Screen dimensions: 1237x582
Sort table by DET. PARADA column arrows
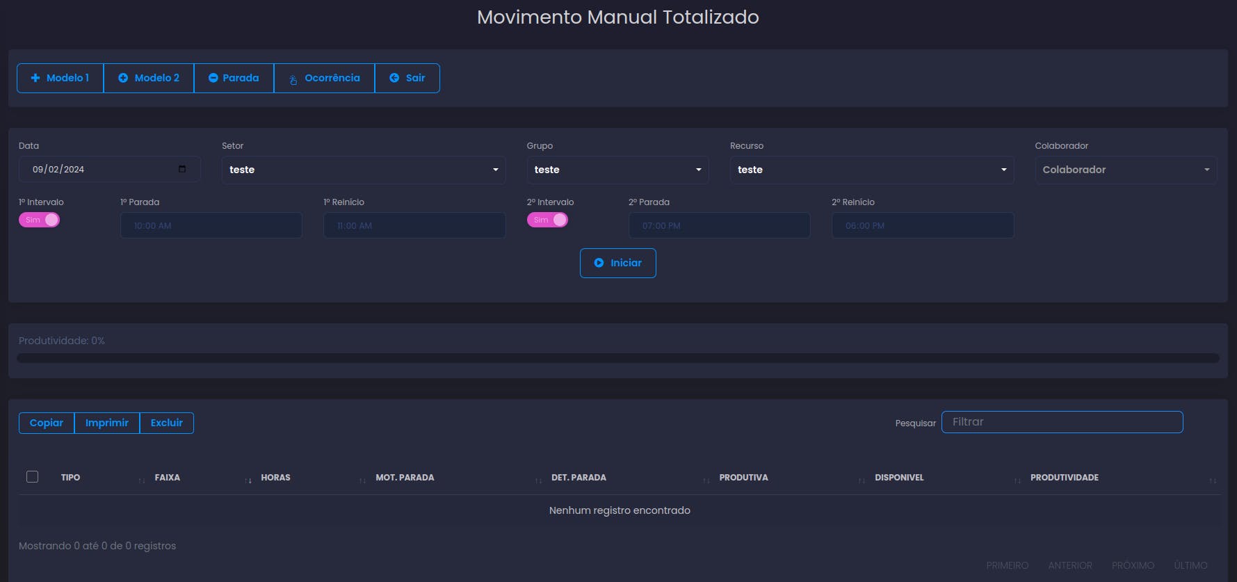[x=706, y=480]
